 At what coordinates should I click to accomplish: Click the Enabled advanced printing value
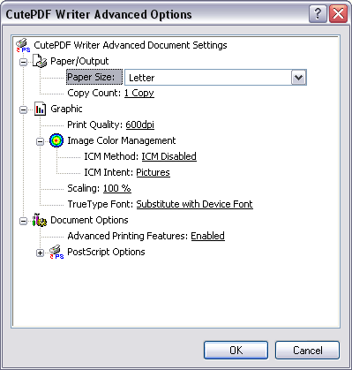(x=208, y=236)
